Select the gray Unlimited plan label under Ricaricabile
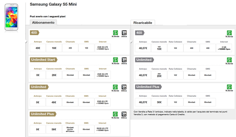Screen dimensions: 236x137 [x=145, y=60]
